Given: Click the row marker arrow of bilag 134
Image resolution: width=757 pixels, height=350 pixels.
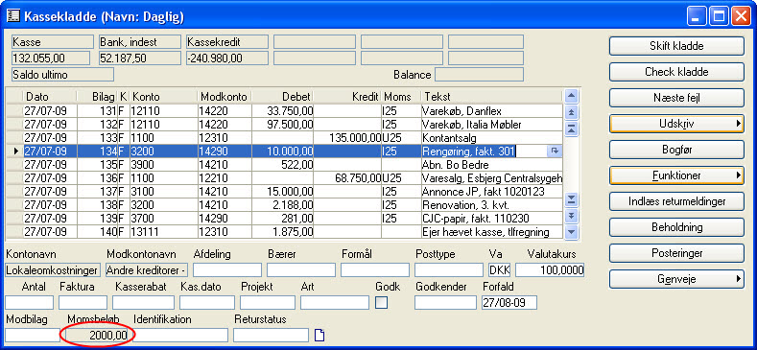Looking at the screenshot, I should (x=16, y=152).
